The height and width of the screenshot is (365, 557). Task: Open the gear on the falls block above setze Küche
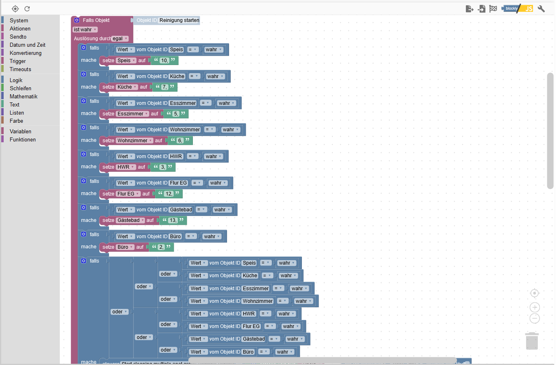click(83, 74)
